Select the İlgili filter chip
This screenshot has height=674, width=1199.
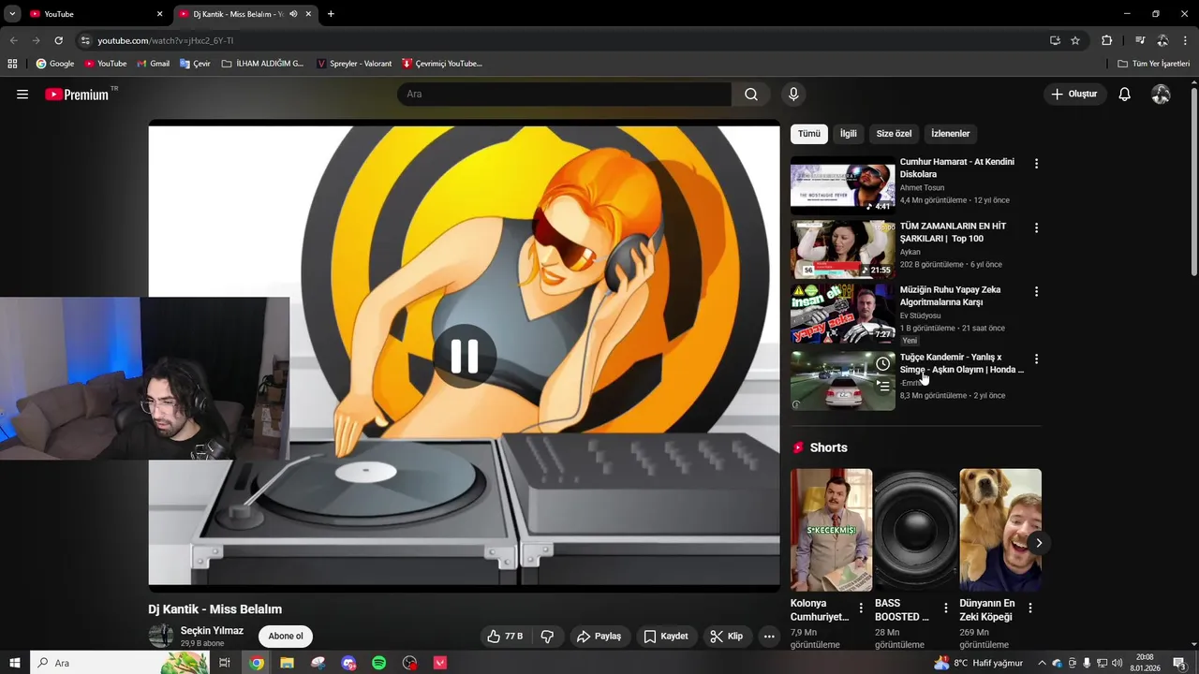848,134
